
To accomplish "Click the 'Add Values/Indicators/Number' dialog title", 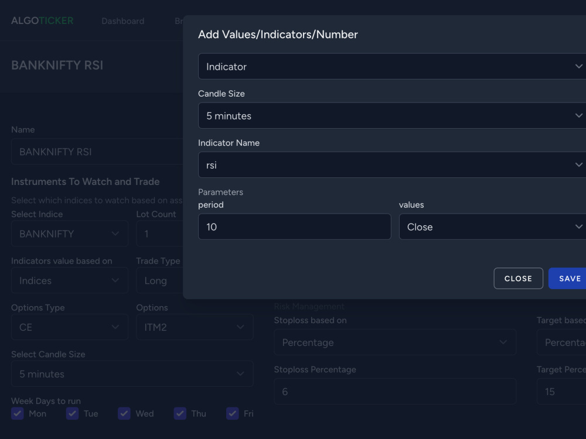I will [x=278, y=35].
